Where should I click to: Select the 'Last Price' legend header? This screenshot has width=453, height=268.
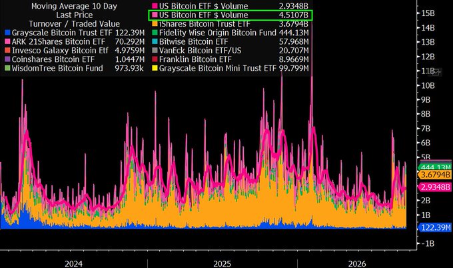75,15
